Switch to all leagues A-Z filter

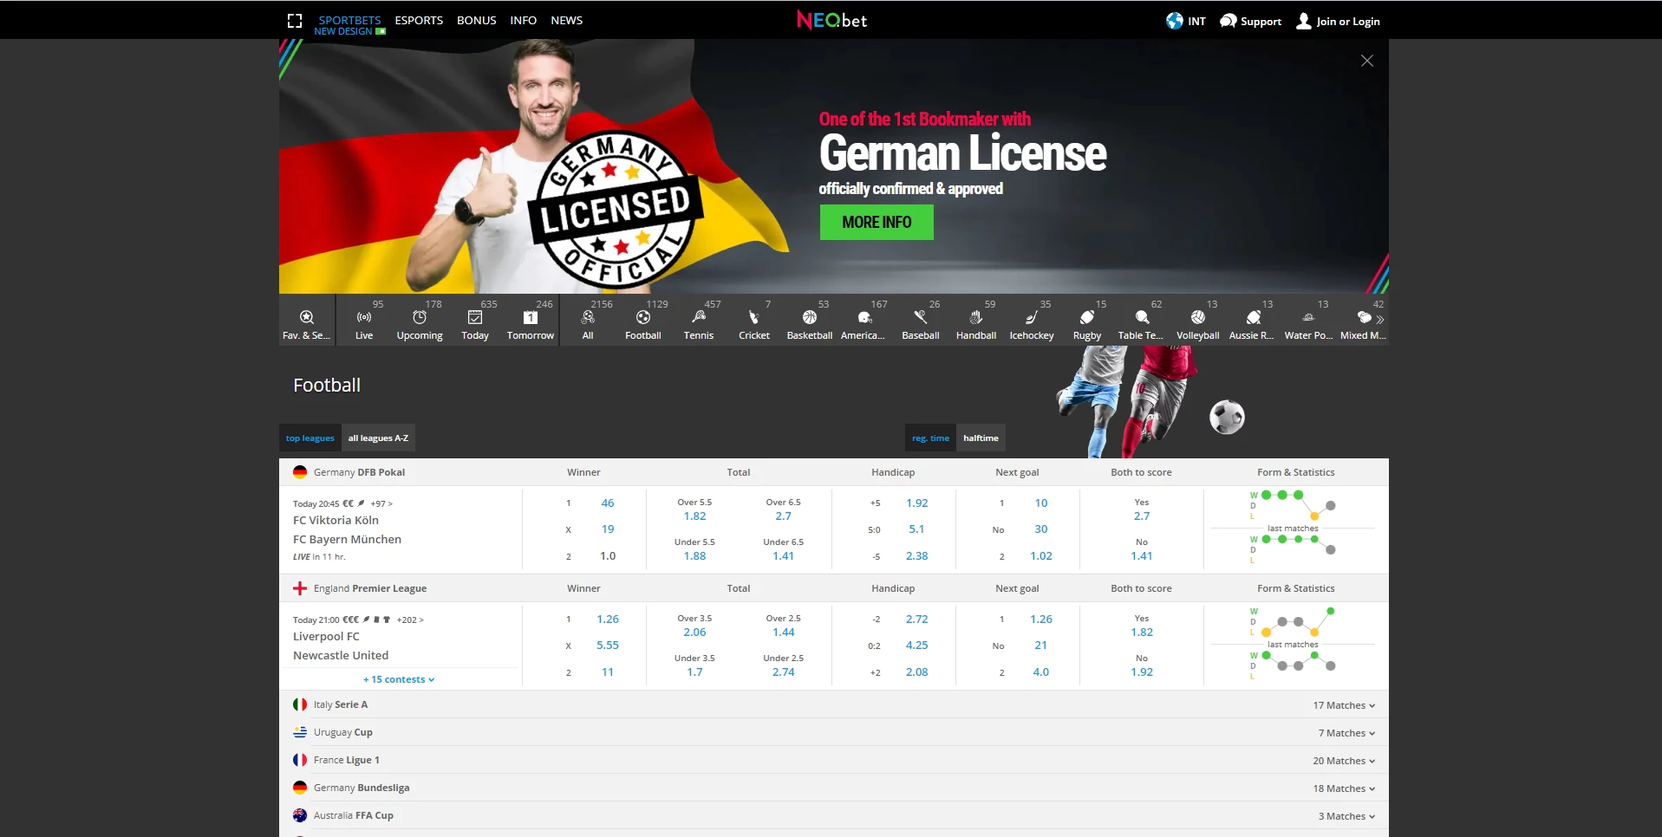[x=378, y=438]
